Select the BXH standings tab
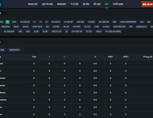Image resolution: width=153 pixels, height=118 pixels. 107,4
